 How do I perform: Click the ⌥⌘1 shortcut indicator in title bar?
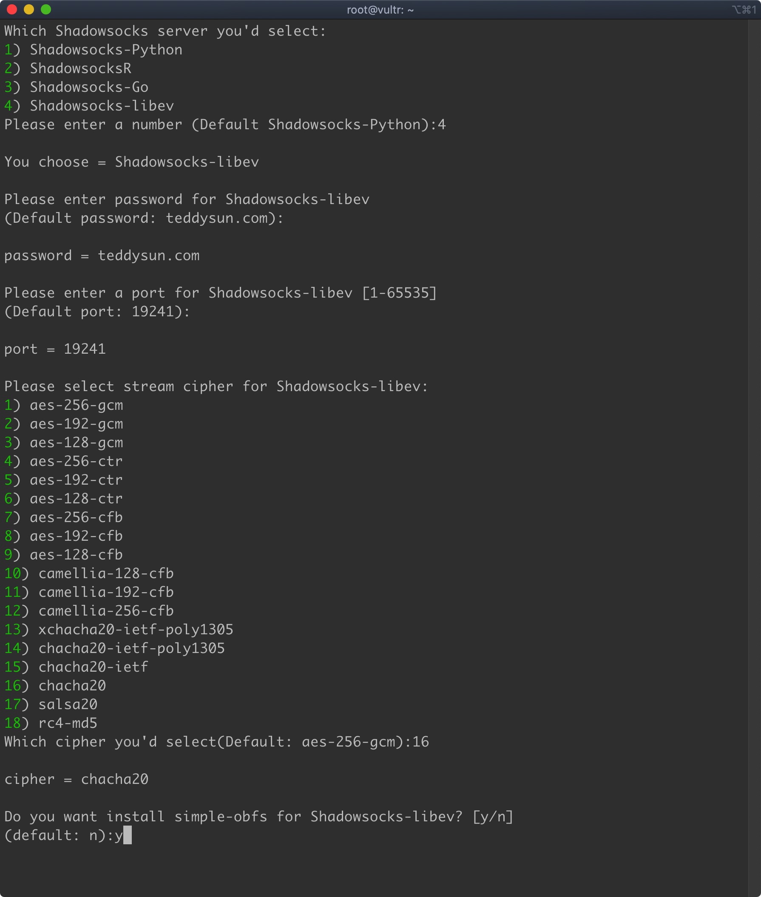(x=744, y=10)
